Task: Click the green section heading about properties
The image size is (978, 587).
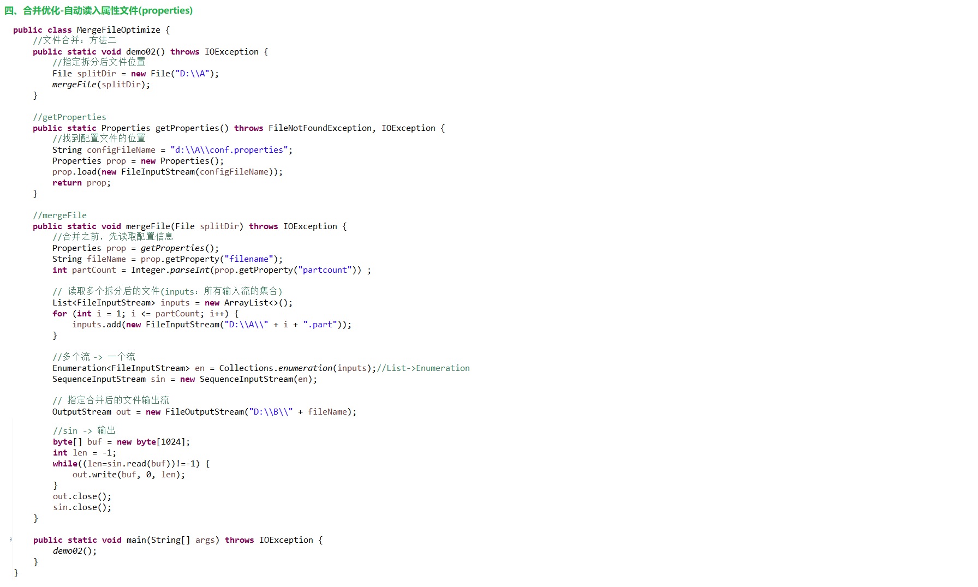Action: coord(98,10)
